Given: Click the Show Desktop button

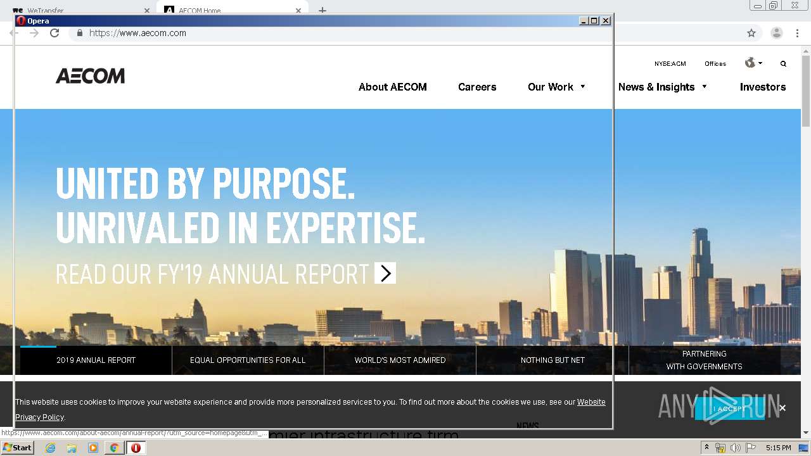Looking at the screenshot, I should [x=804, y=448].
